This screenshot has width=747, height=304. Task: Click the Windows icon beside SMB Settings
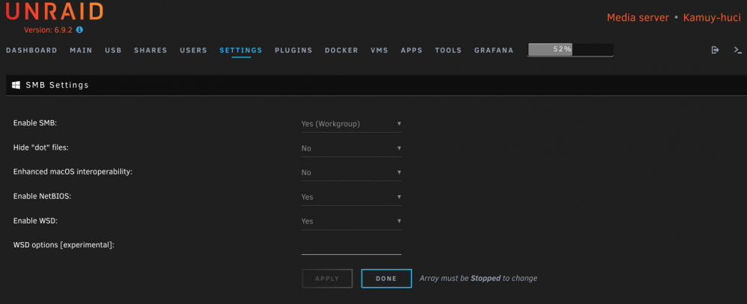tap(16, 85)
